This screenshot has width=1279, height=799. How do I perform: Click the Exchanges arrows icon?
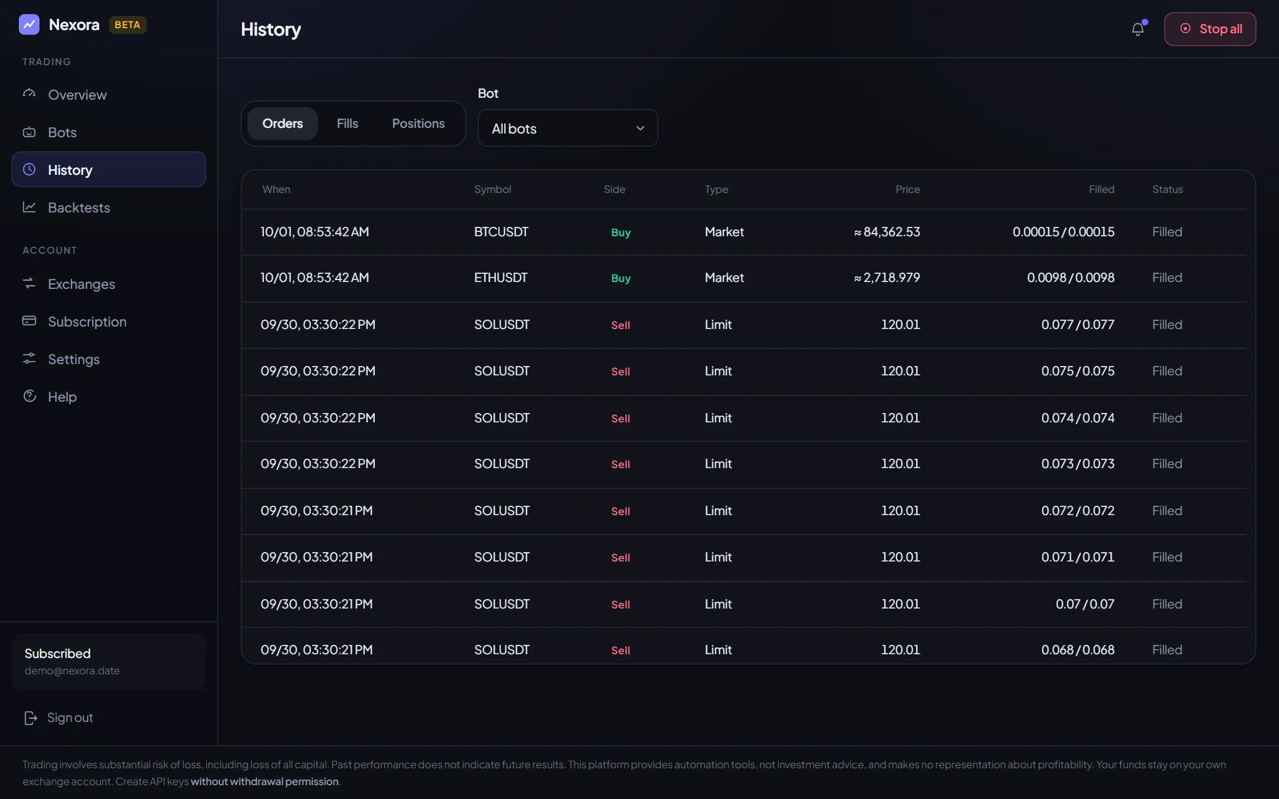(29, 283)
